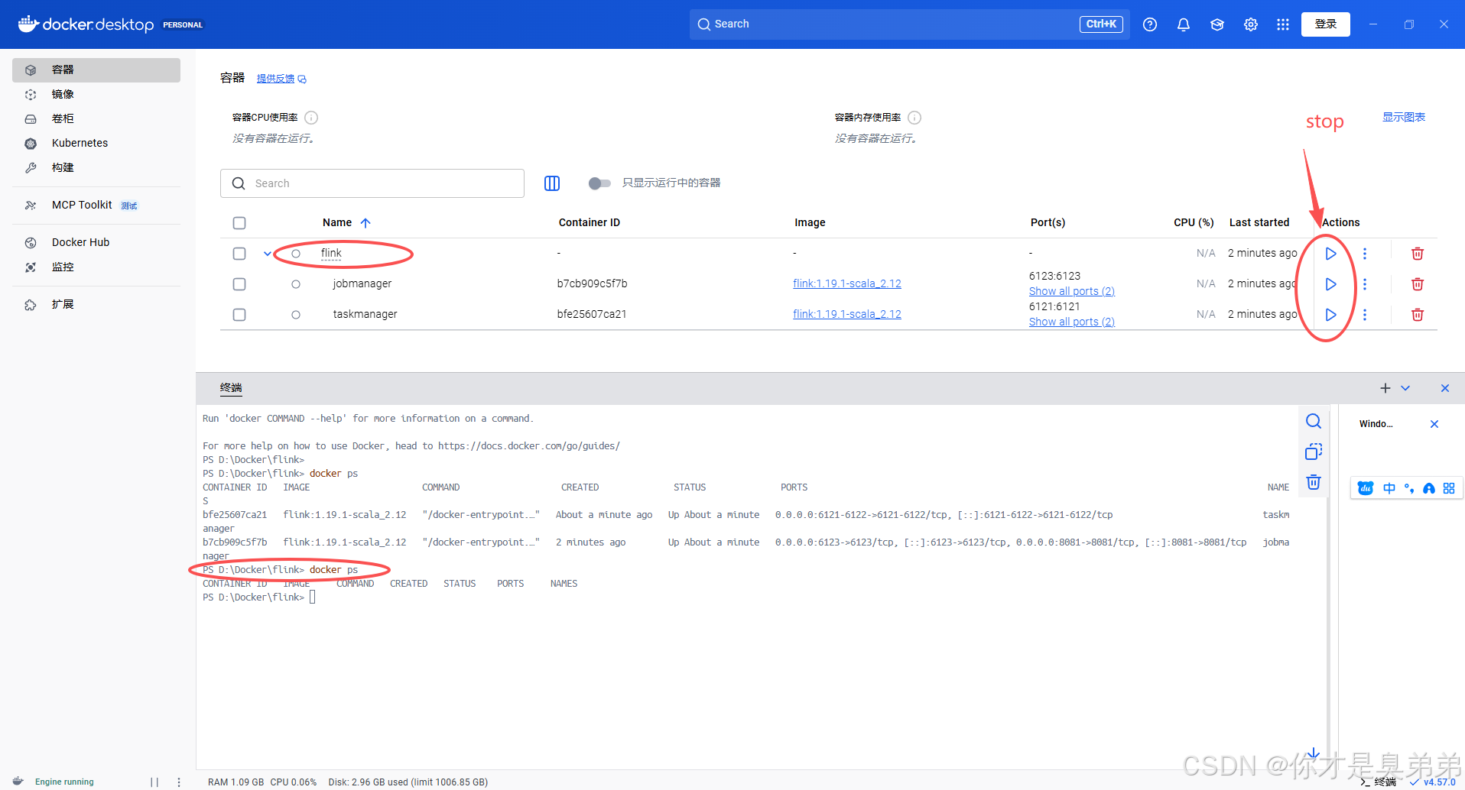Tick the checkbox for the flink row
The width and height of the screenshot is (1465, 790).
click(239, 254)
